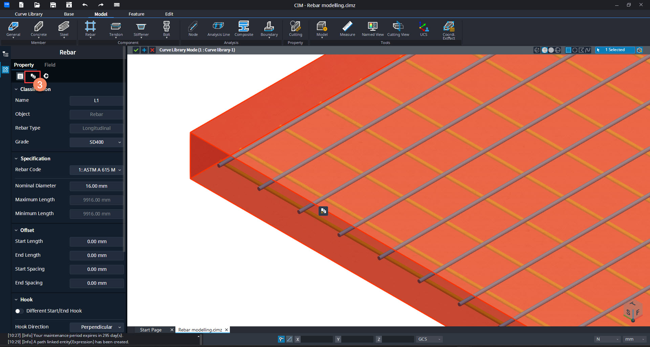Enable freehand curve selection mode

[588, 50]
